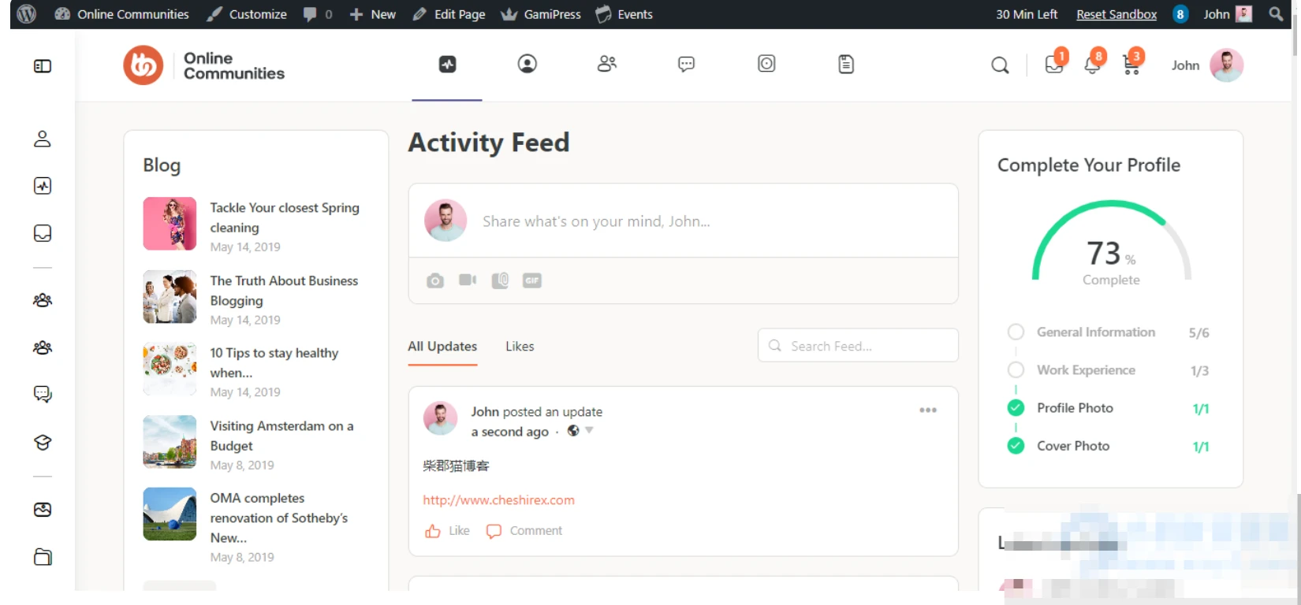1301x605 pixels.
Task: Click the sidebar documents folder icon
Action: [x=43, y=557]
